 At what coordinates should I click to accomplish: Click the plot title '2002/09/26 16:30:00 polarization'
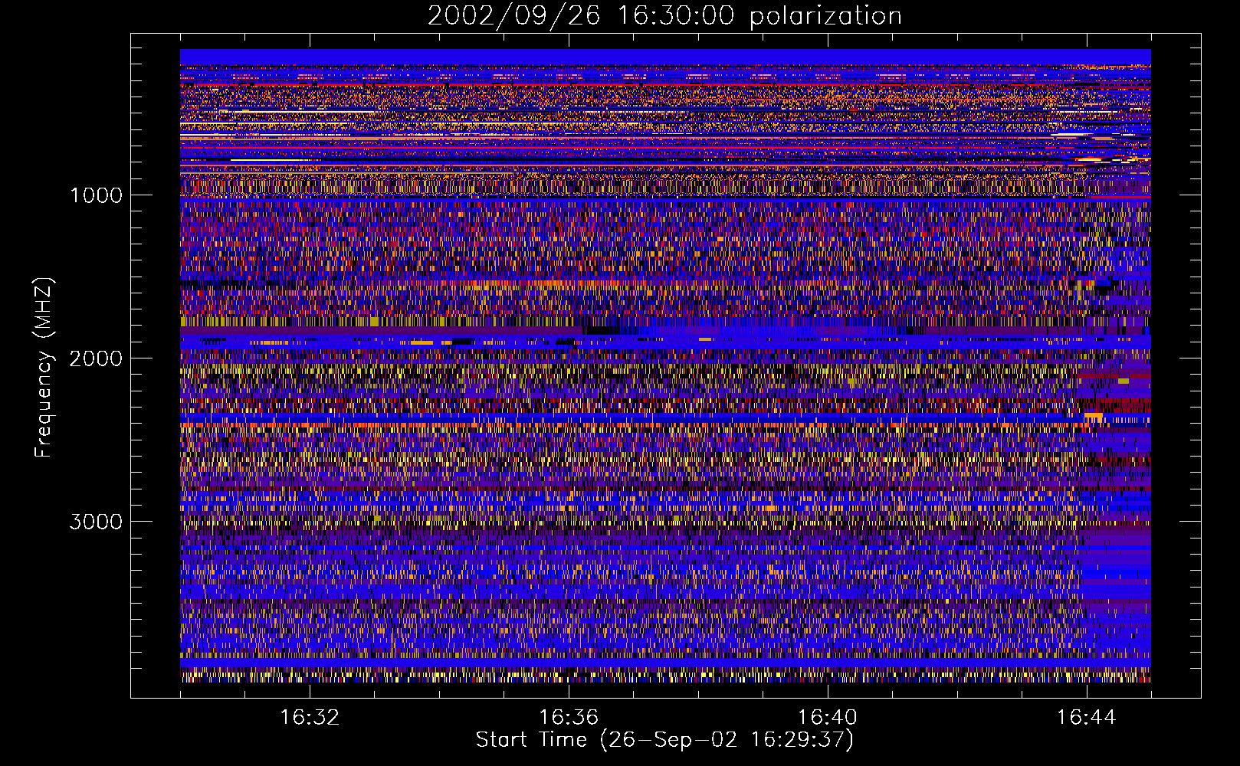pos(664,16)
